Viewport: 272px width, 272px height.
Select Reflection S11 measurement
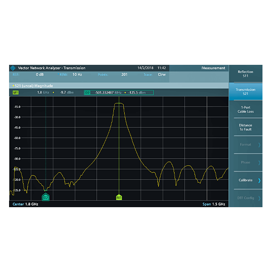pyautogui.click(x=245, y=74)
